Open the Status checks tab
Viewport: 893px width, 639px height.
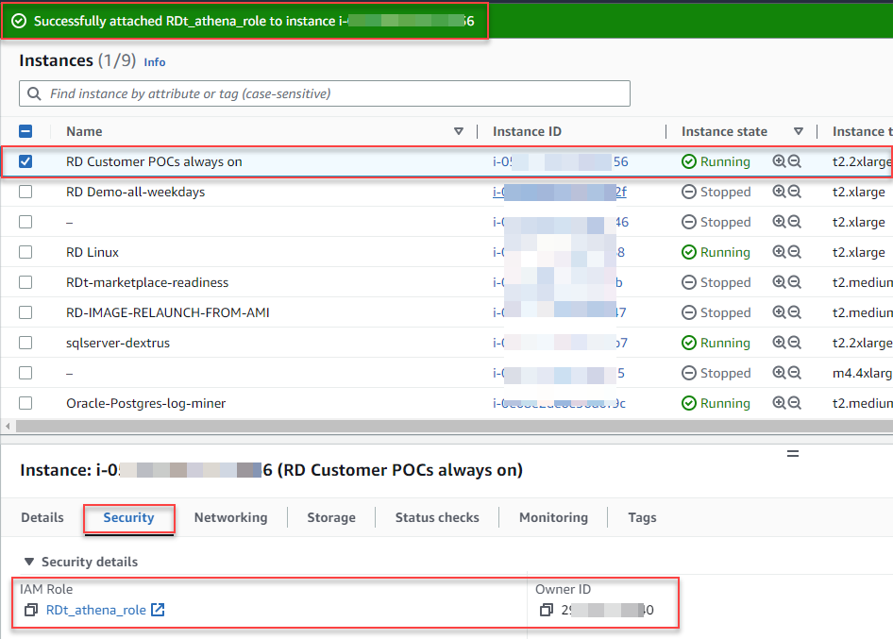(x=437, y=517)
